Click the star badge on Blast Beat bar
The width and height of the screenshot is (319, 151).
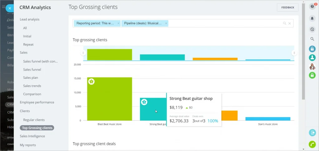[x=91, y=82]
